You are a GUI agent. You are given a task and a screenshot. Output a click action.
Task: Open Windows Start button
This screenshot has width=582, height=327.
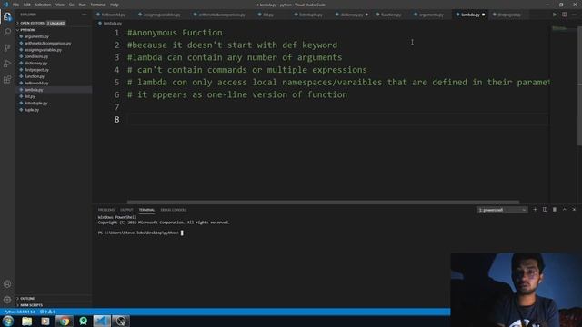pos(8,321)
